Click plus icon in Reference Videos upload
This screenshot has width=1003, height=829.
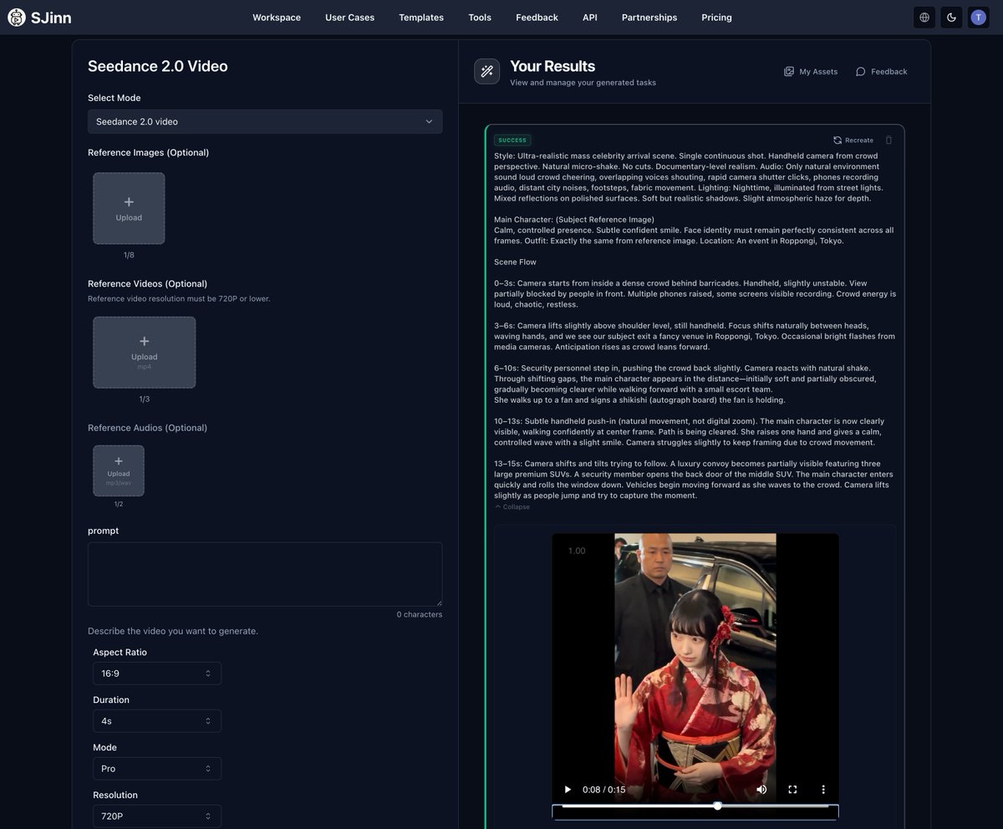pos(145,342)
